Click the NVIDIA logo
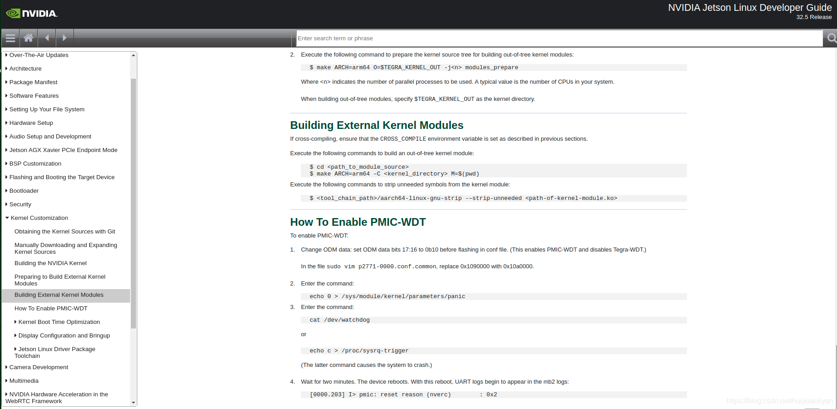The image size is (837, 409). click(32, 14)
